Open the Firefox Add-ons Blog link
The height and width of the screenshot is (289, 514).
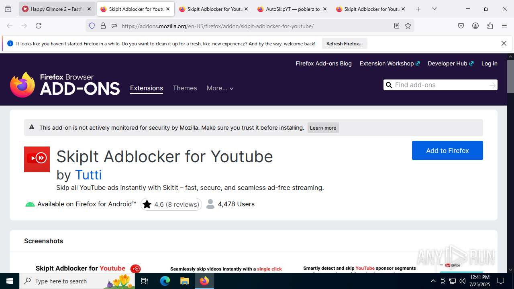pos(324,63)
